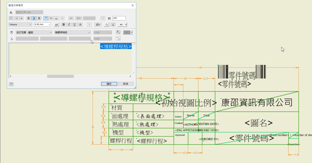Open the 導螺桿規格 property dropdown
The height and width of the screenshot is (163, 312).
(x=89, y=32)
